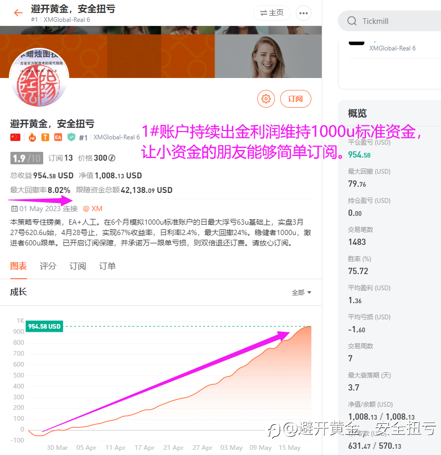Screen dimensions: 441x455
Task: Click the orange gear settings icon
Action: (266, 99)
